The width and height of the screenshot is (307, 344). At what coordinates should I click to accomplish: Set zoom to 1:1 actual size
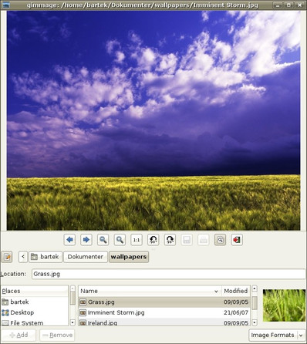point(137,240)
